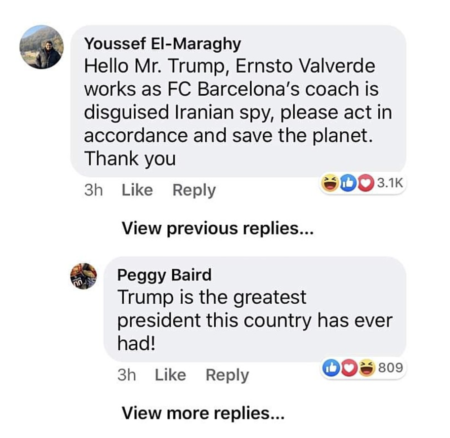450x438 pixels.
Task: Expand View previous replies
Action: click(218, 228)
